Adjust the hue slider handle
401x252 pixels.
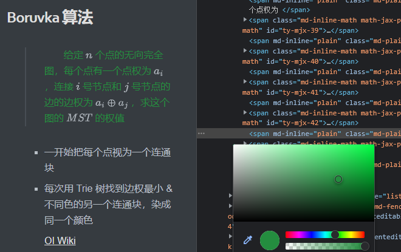click(x=335, y=234)
